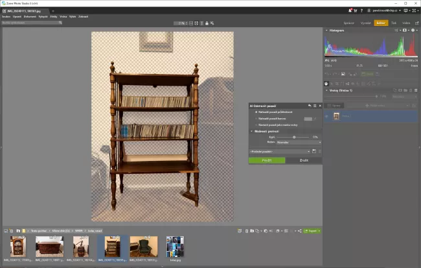Click the green Export button

point(311,231)
